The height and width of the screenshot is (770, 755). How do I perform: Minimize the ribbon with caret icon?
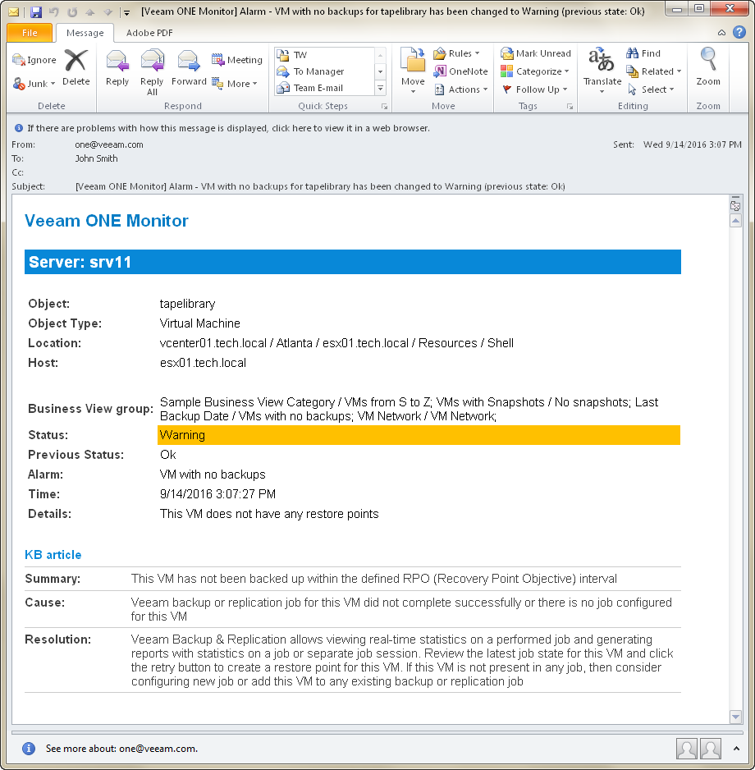[721, 33]
